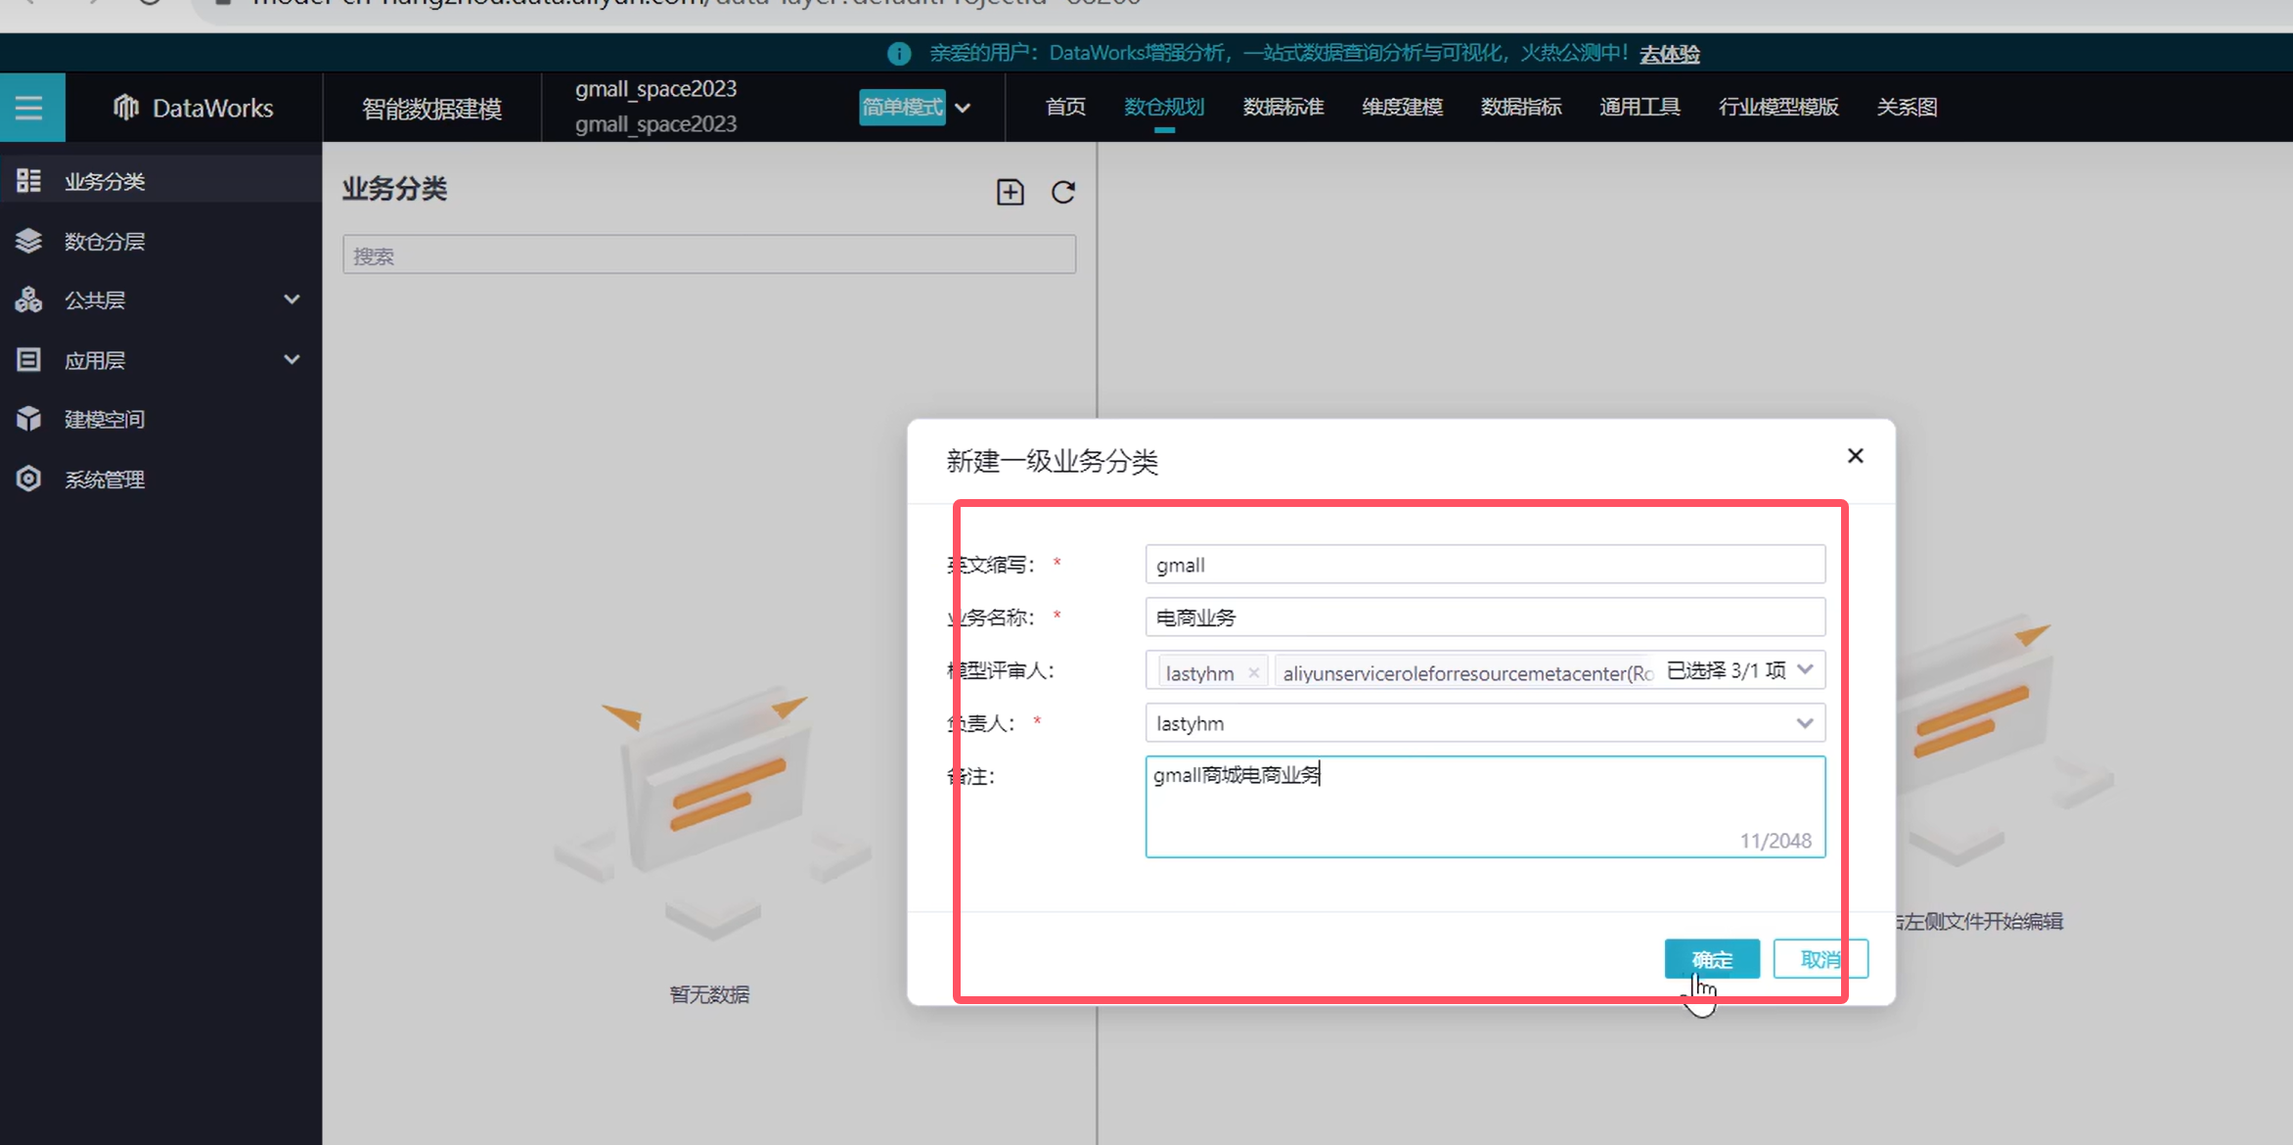Click the refresh icon in 业务分类 panel
The height and width of the screenshot is (1145, 2293).
(x=1063, y=192)
